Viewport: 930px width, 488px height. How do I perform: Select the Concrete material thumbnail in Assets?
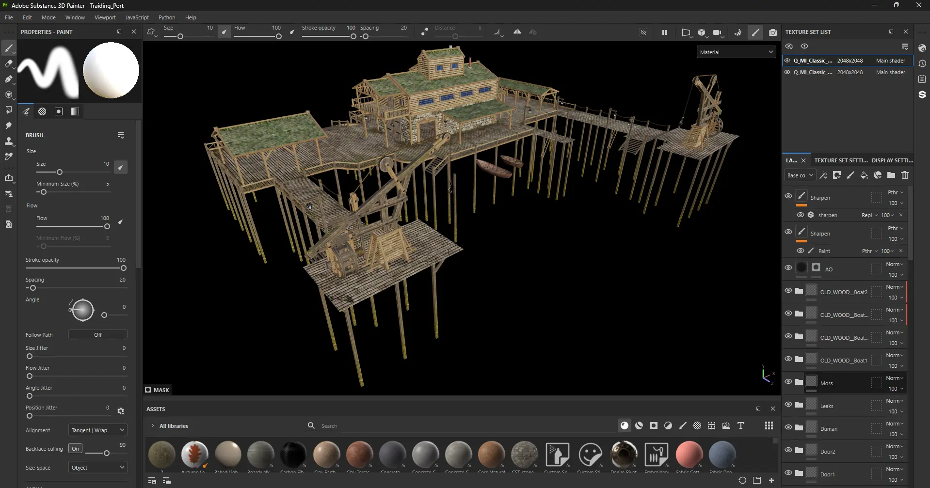click(x=393, y=455)
